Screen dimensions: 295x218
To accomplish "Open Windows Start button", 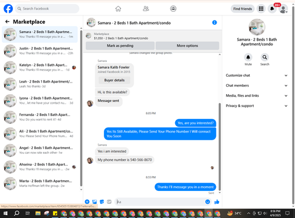I will [5, 213].
